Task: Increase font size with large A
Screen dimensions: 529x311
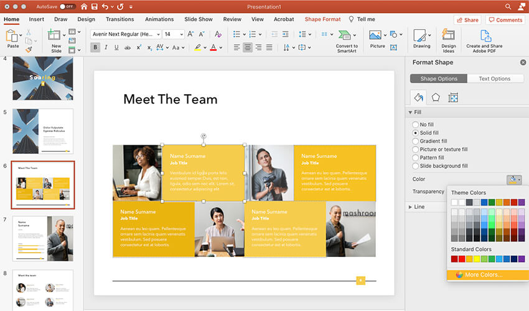Action: point(190,34)
